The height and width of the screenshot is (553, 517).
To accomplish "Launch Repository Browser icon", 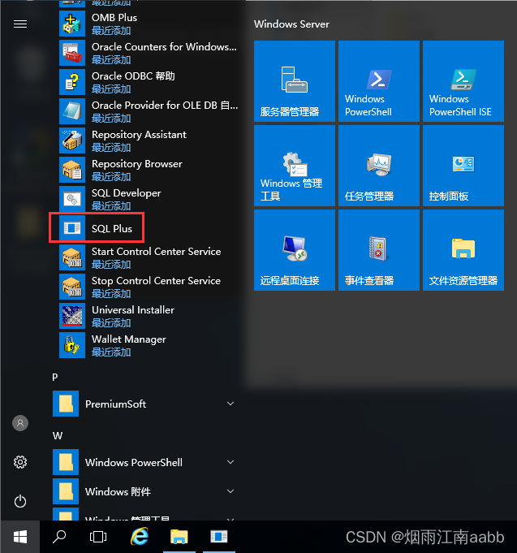I will pos(72,170).
